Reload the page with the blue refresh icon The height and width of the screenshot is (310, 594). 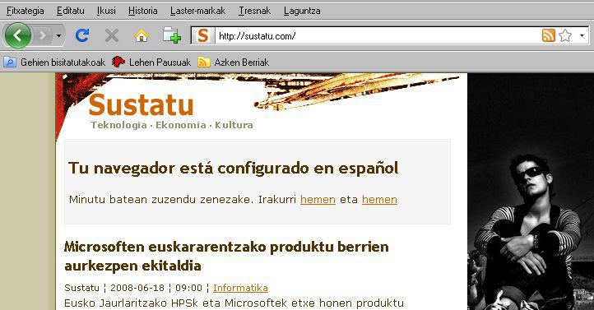pyautogui.click(x=81, y=35)
